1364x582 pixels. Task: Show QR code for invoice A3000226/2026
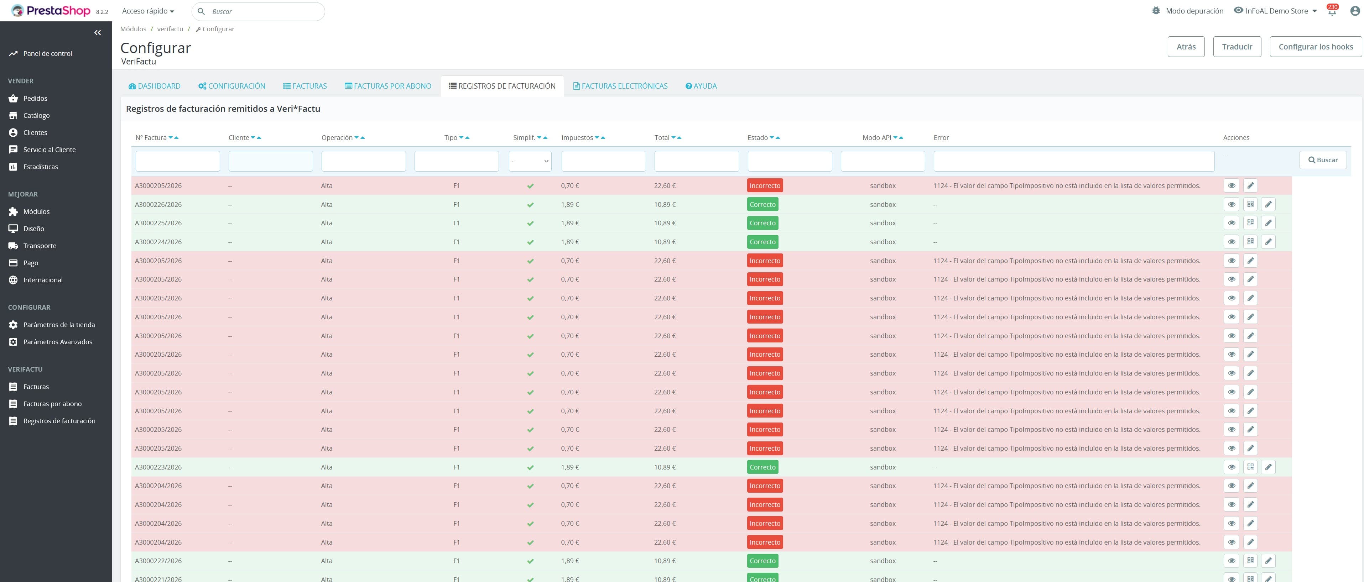tap(1250, 204)
